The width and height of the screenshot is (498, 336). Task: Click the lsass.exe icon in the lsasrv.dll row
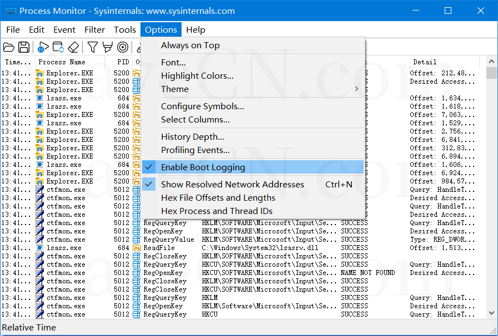pyautogui.click(x=40, y=248)
